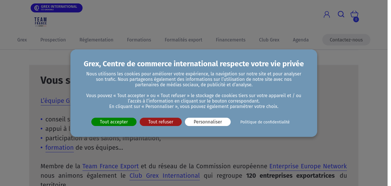Accept all cookies with Tout accepter

114,122
